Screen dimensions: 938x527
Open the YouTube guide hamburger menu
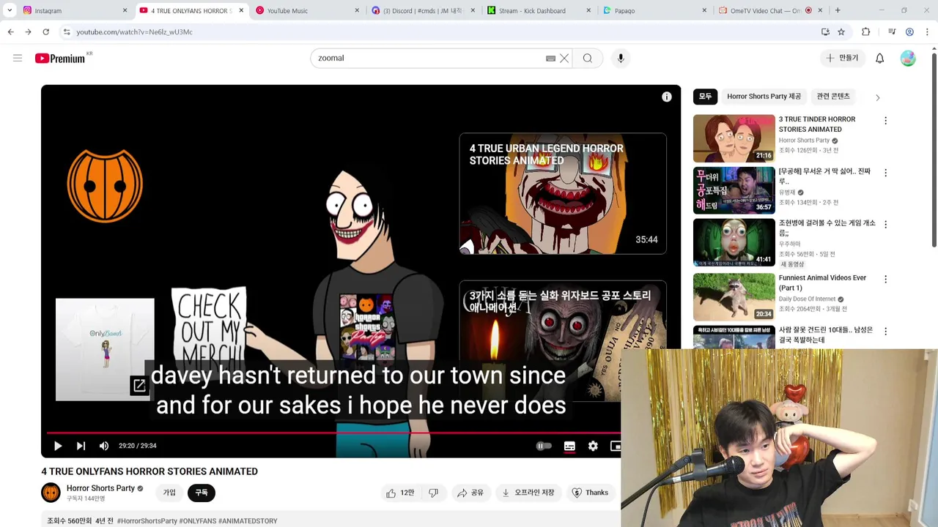click(18, 58)
